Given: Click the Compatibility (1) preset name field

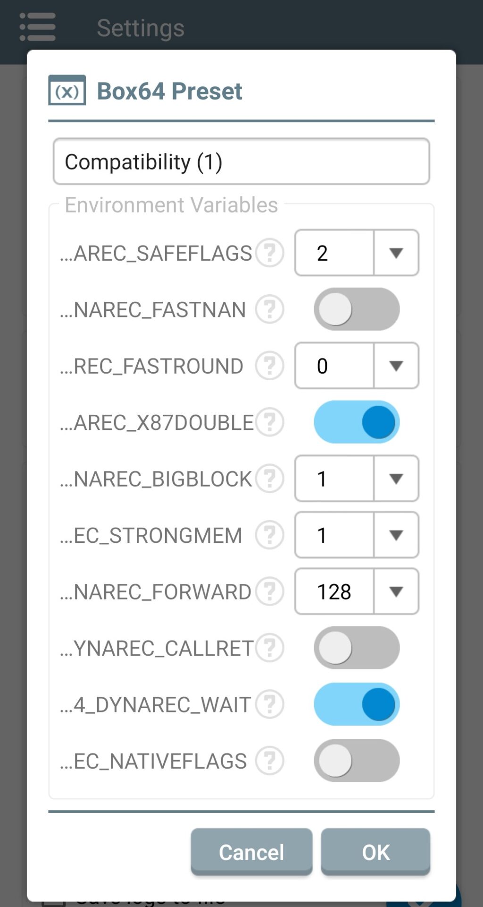Looking at the screenshot, I should point(241,162).
